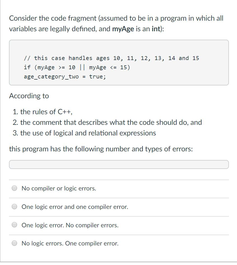Click the 'age_category_two = true;' statement
Screen dimensions: 237x265
[65, 77]
